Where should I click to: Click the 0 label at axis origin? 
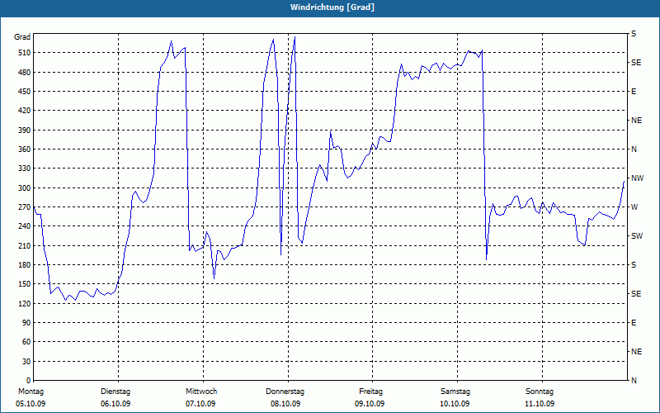click(28, 381)
